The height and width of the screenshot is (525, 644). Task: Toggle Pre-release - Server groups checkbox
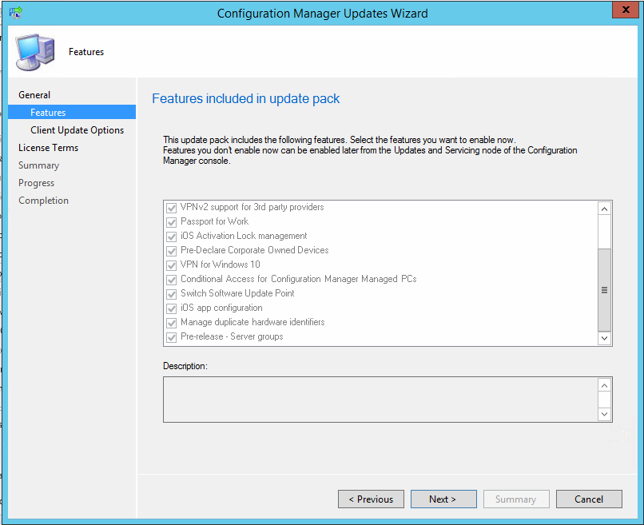coord(171,337)
